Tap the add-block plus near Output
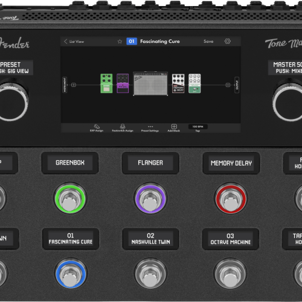The height and width of the screenshot is (302, 302). [x=228, y=85]
